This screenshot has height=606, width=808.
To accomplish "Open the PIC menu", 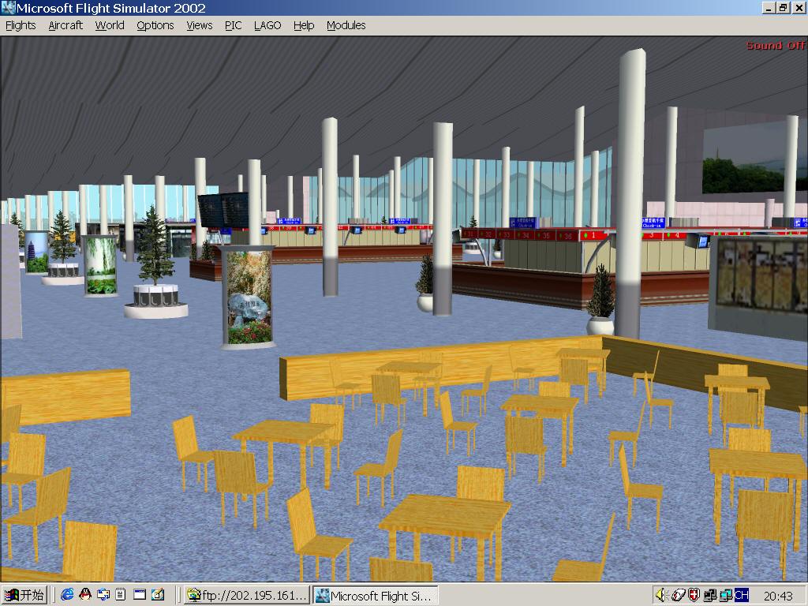I will click(233, 25).
